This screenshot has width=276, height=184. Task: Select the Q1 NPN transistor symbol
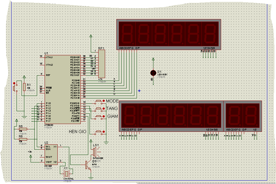88,165
